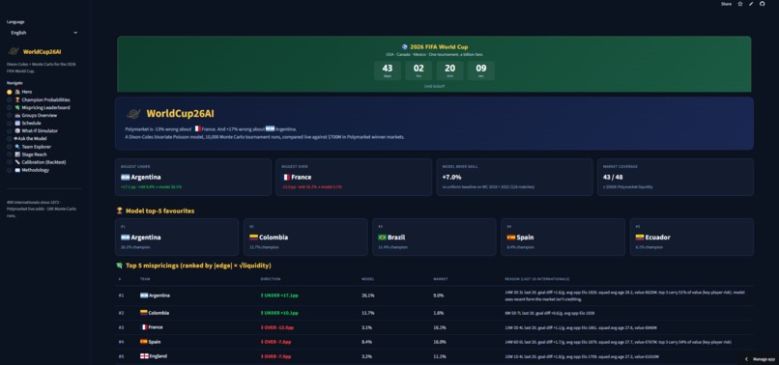Click the star favorite icon in top toolbar
The image size is (779, 365).
(x=740, y=4)
